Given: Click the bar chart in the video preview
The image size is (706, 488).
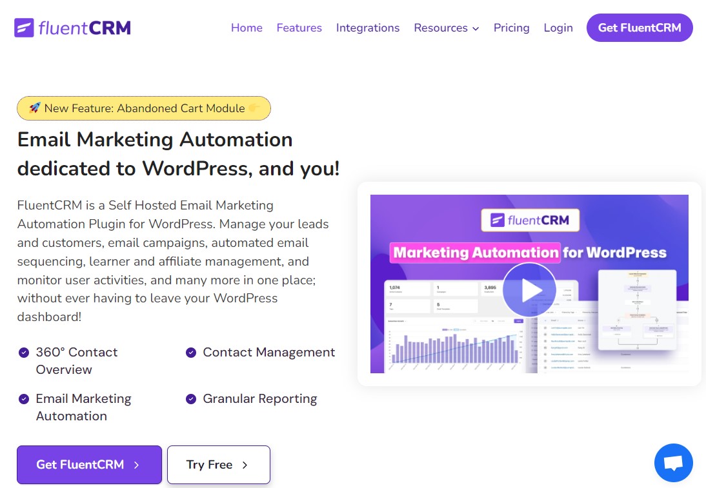Looking at the screenshot, I should tap(454, 346).
